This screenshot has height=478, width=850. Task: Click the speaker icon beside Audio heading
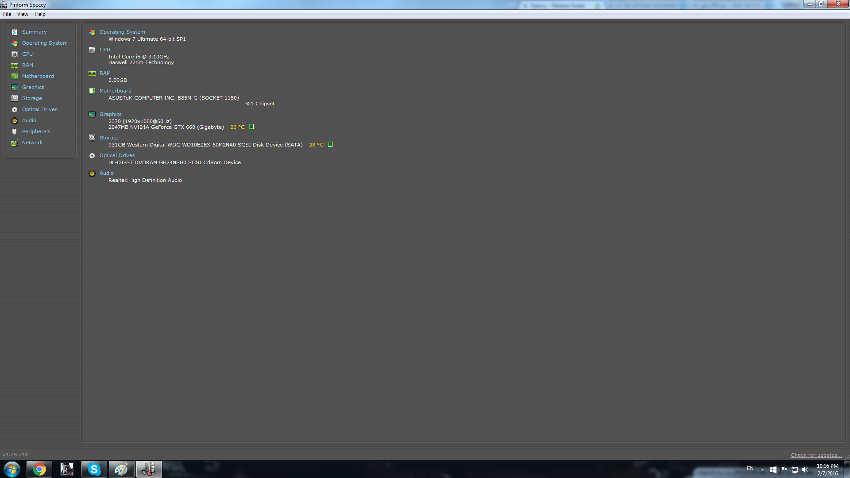92,173
